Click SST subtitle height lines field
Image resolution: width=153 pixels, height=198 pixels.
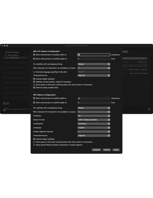(94, 103)
